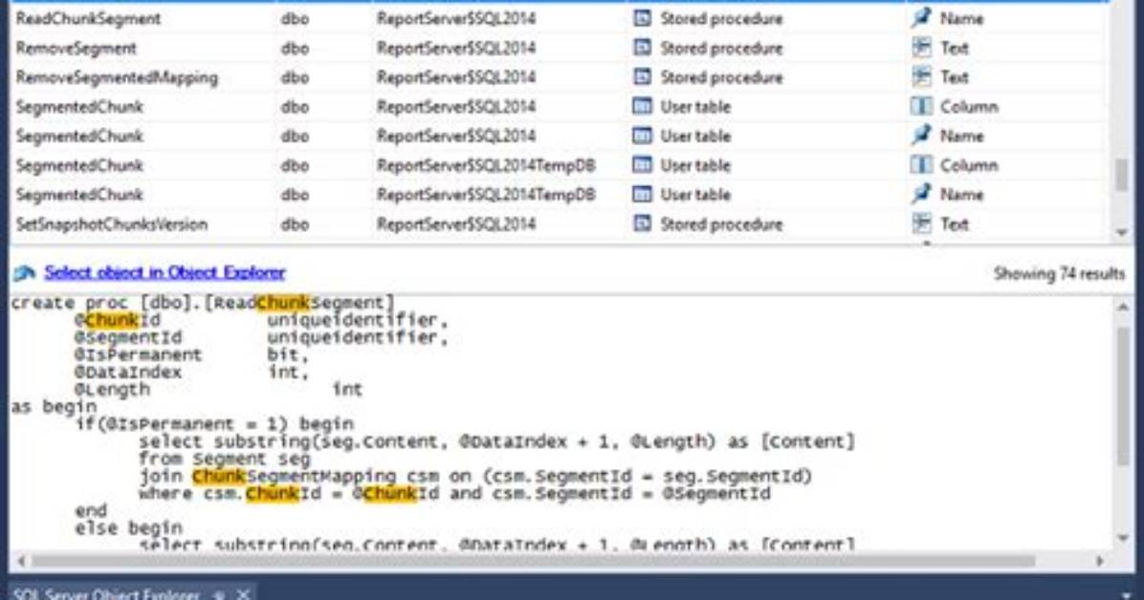Click Name pin icon of TempDB SegmentedChunk row

pyautogui.click(x=921, y=195)
